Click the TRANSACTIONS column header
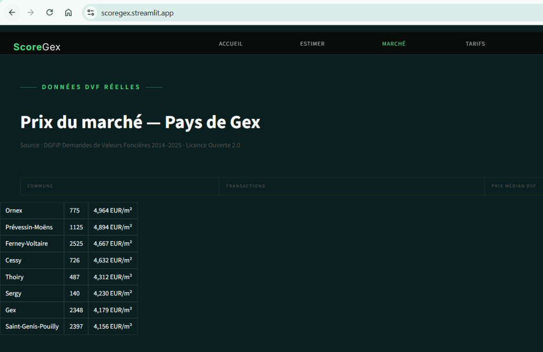This screenshot has width=543, height=352. tap(352, 186)
